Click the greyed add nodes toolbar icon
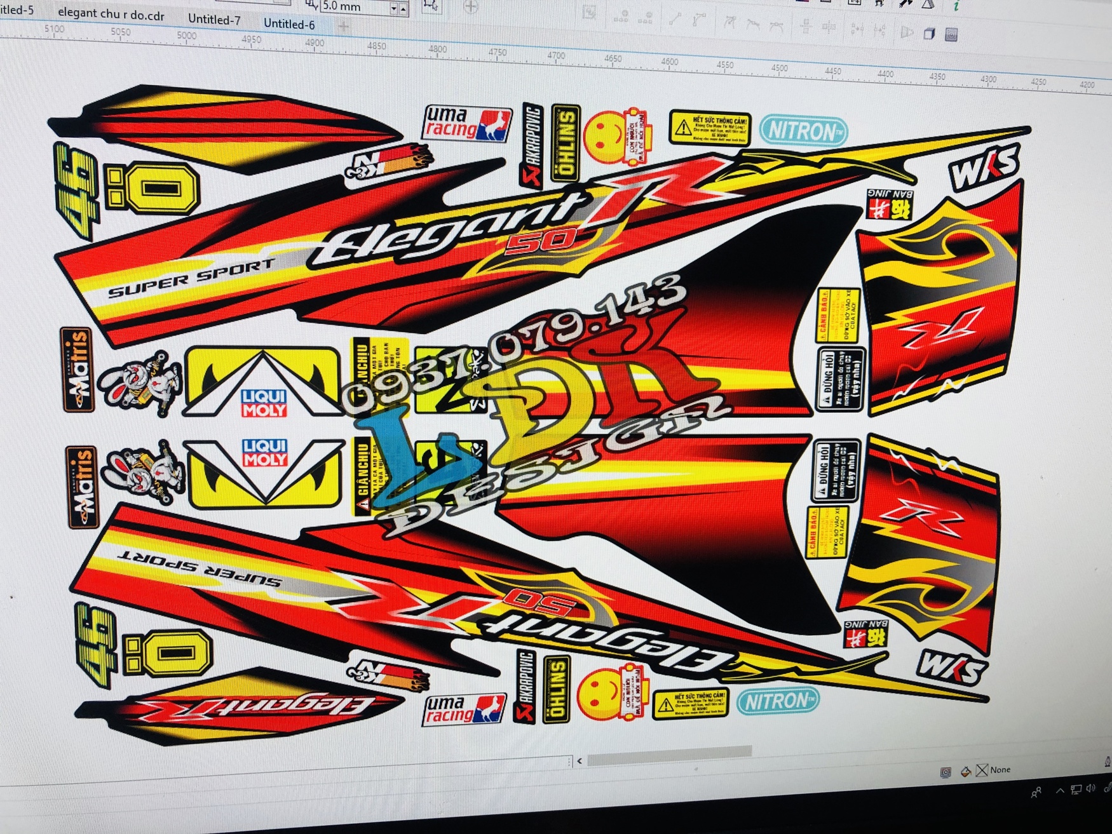Screen dimensions: 1112x834 621,17
